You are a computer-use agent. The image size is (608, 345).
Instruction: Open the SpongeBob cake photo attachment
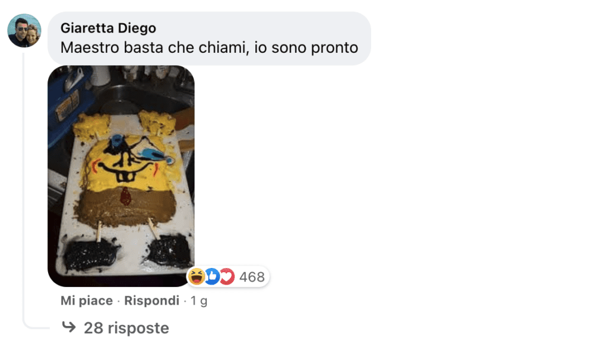point(121,176)
